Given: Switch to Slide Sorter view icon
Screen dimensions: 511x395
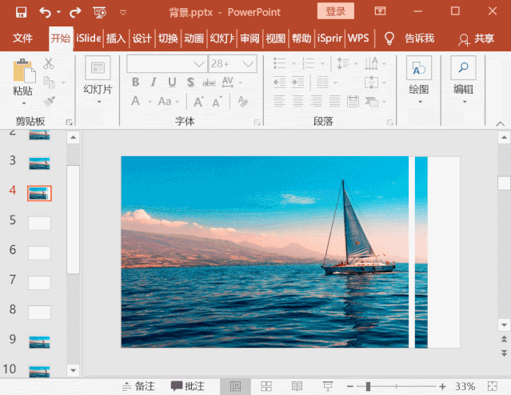Looking at the screenshot, I should click(266, 386).
